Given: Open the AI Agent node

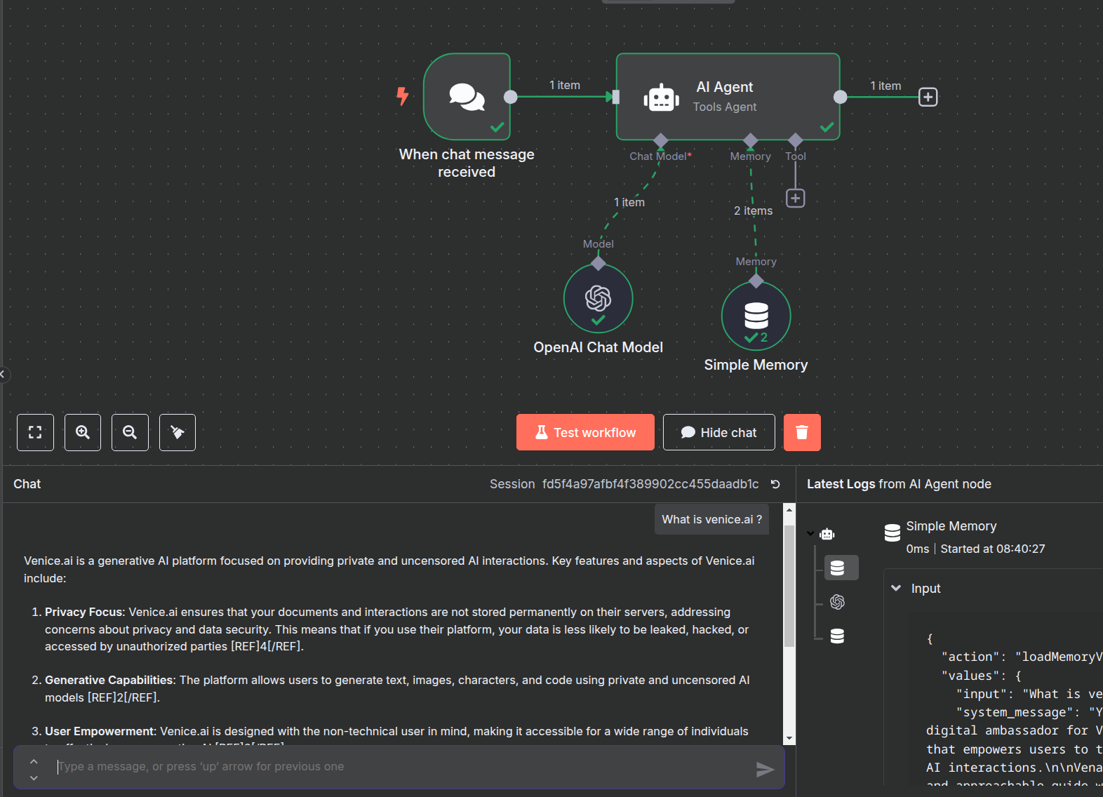Looking at the screenshot, I should [x=728, y=97].
